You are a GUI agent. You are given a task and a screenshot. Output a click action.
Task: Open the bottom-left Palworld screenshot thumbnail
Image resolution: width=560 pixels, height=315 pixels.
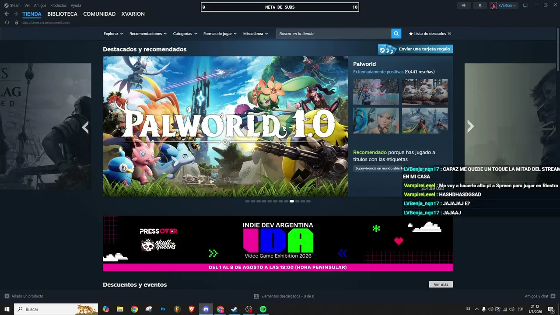pyautogui.click(x=376, y=120)
